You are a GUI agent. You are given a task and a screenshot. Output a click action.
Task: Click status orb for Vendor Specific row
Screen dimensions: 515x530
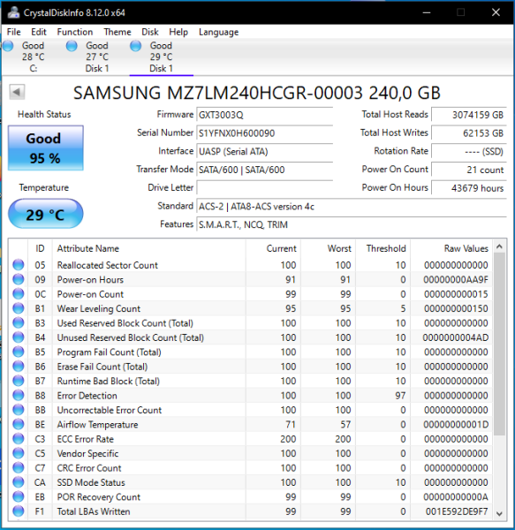tap(19, 453)
